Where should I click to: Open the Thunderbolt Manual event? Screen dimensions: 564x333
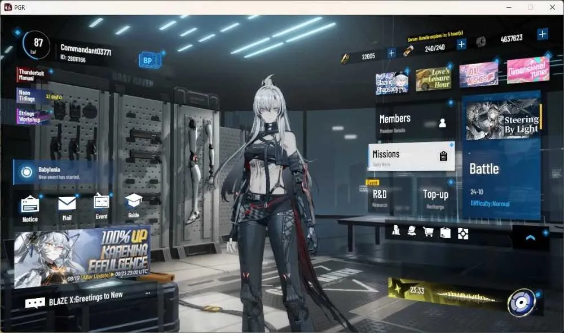tap(31, 75)
